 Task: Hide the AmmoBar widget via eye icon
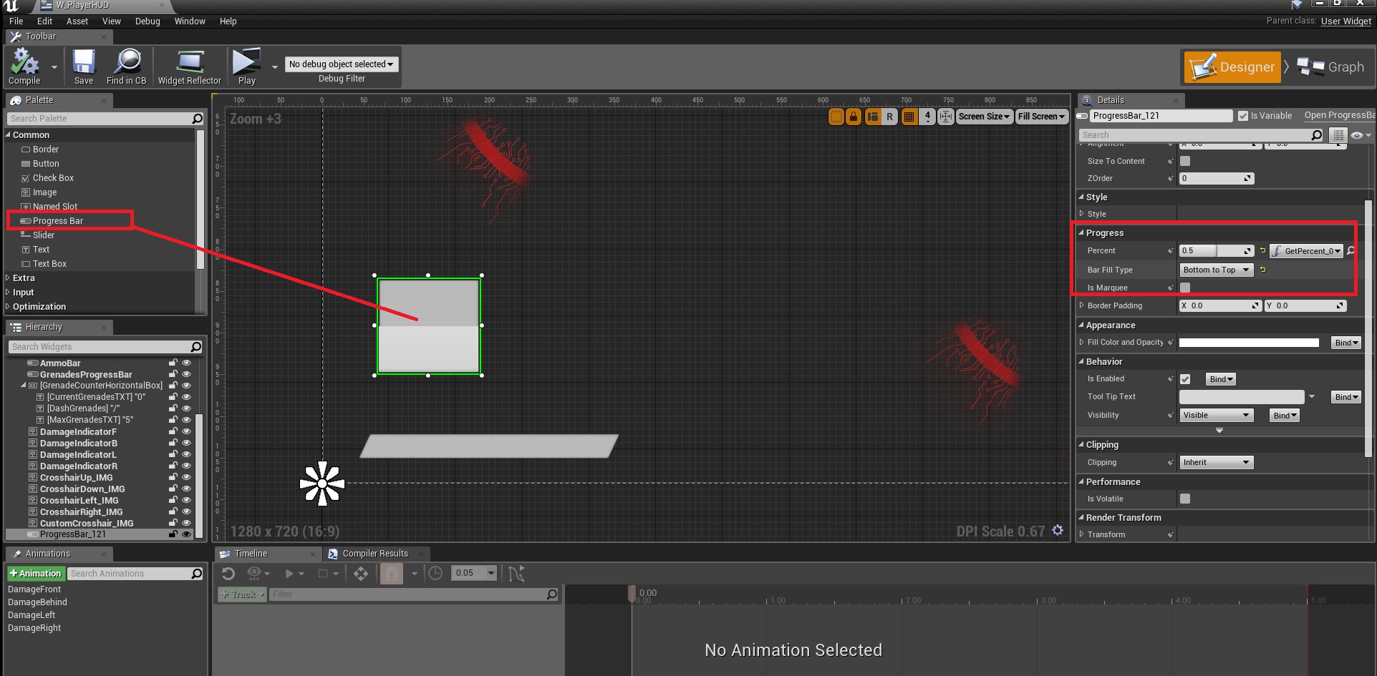[x=187, y=363]
